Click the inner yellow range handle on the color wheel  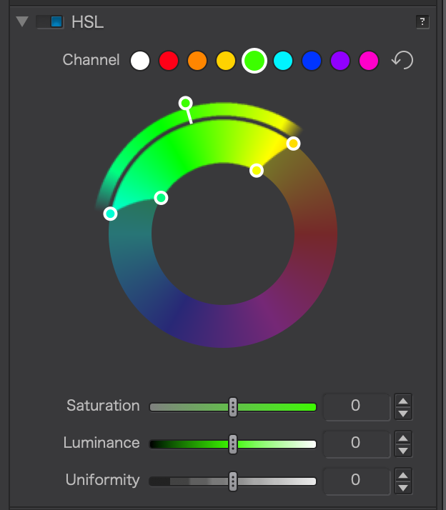tap(257, 171)
